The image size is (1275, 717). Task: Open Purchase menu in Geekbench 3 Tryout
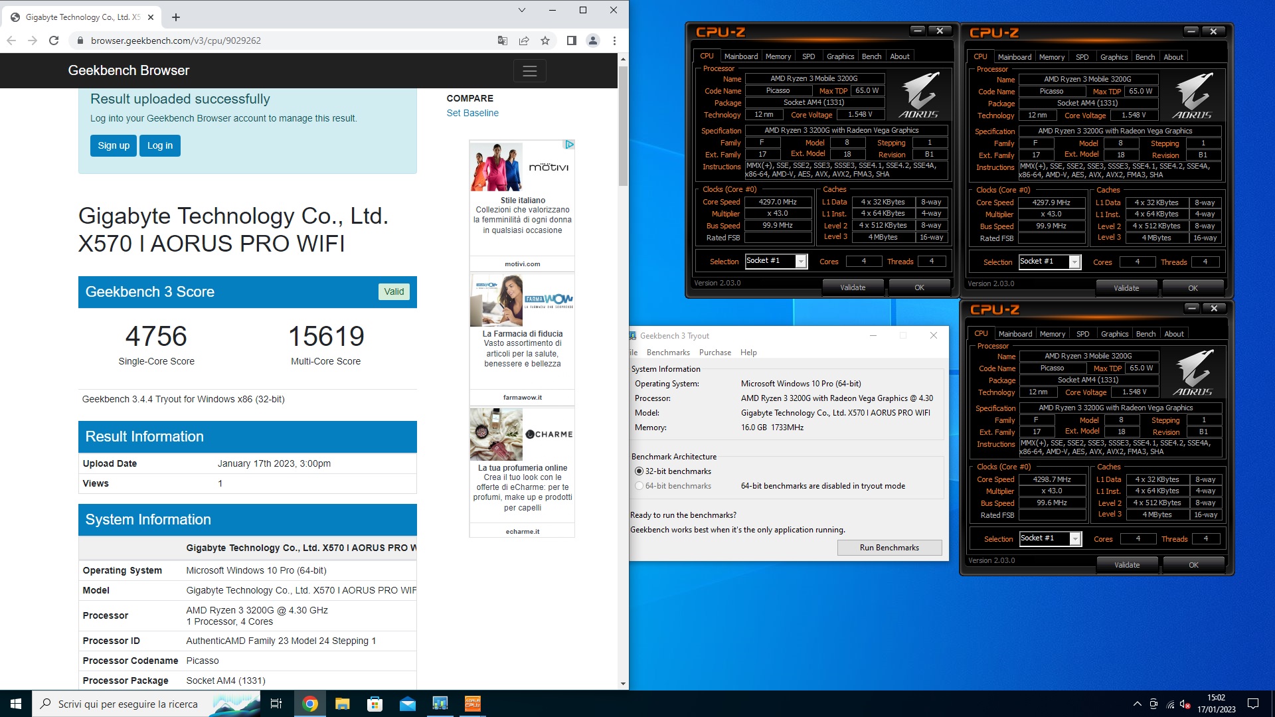coord(715,353)
